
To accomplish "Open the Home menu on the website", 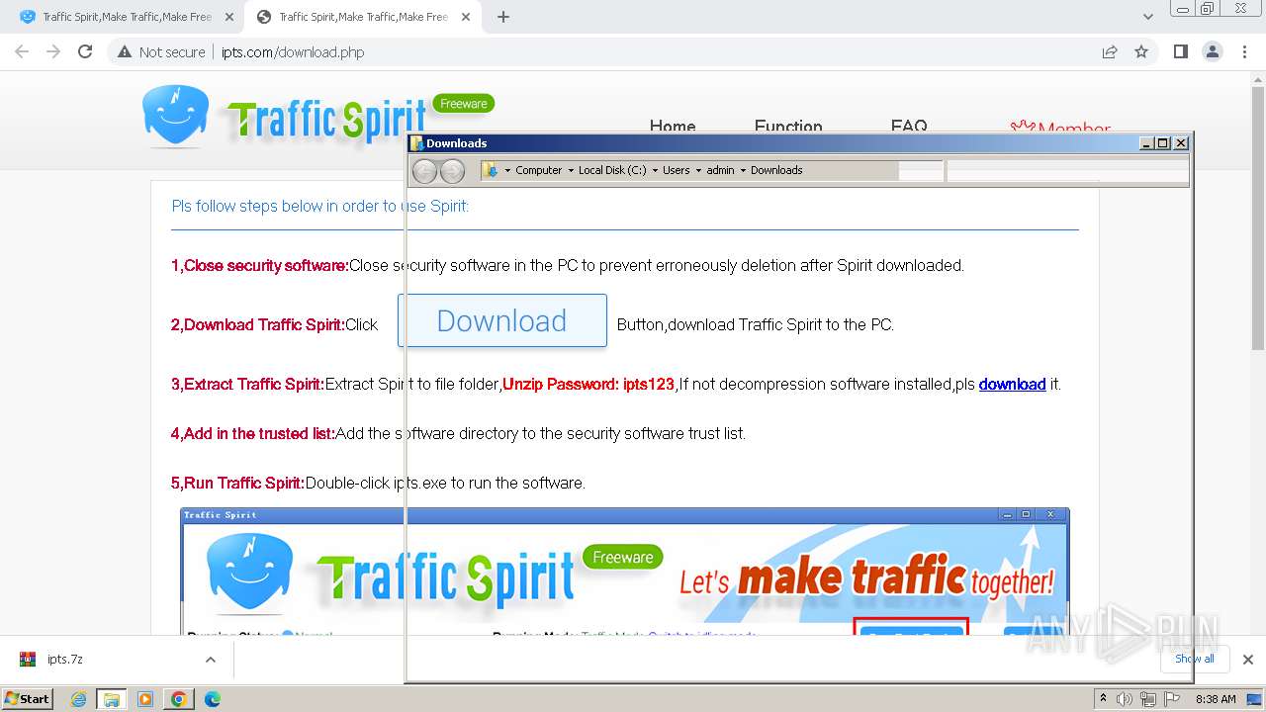I will (673, 127).
